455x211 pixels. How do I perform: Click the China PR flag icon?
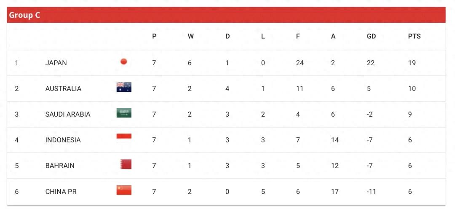pyautogui.click(x=124, y=190)
